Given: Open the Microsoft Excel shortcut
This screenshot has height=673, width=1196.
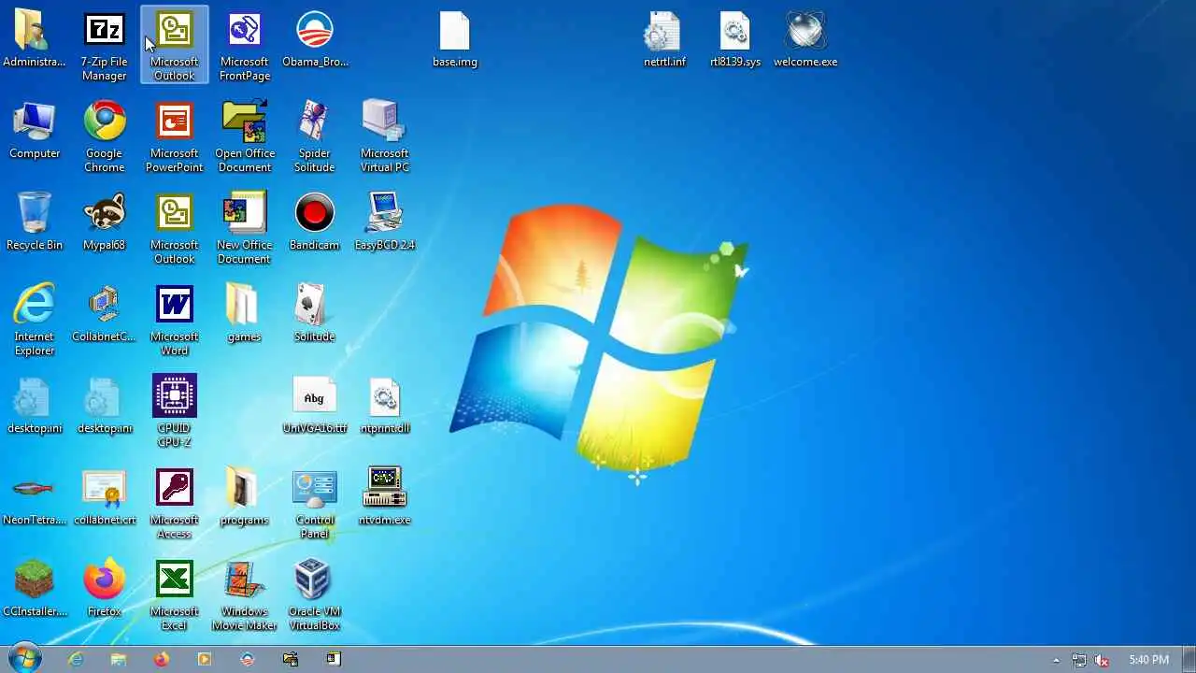Looking at the screenshot, I should coord(175,595).
